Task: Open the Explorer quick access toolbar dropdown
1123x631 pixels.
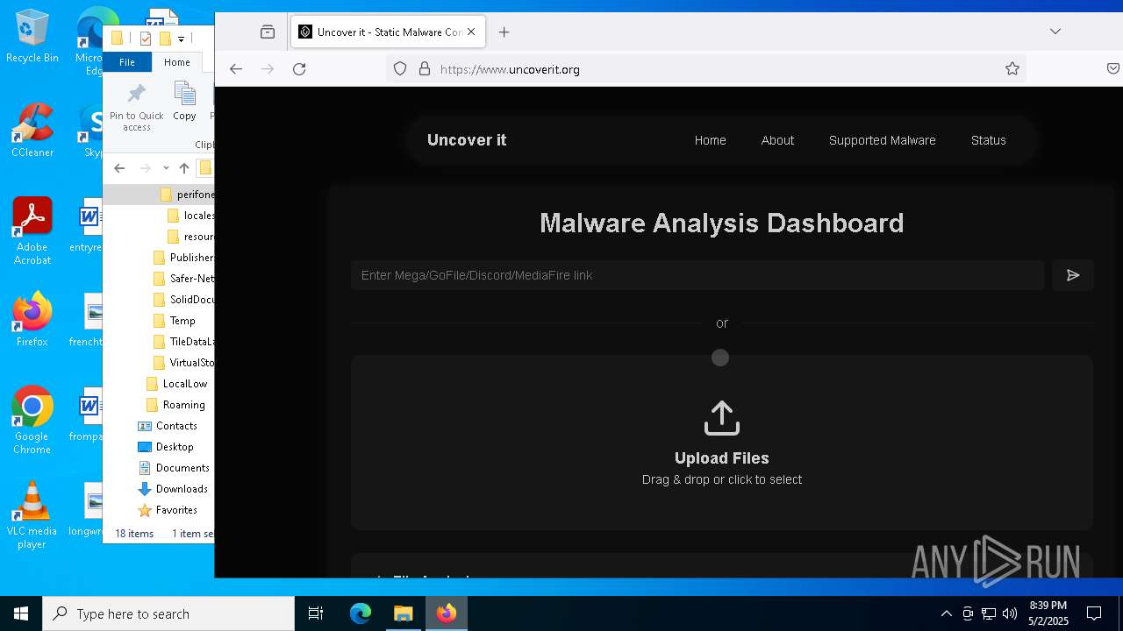Action: click(x=181, y=39)
